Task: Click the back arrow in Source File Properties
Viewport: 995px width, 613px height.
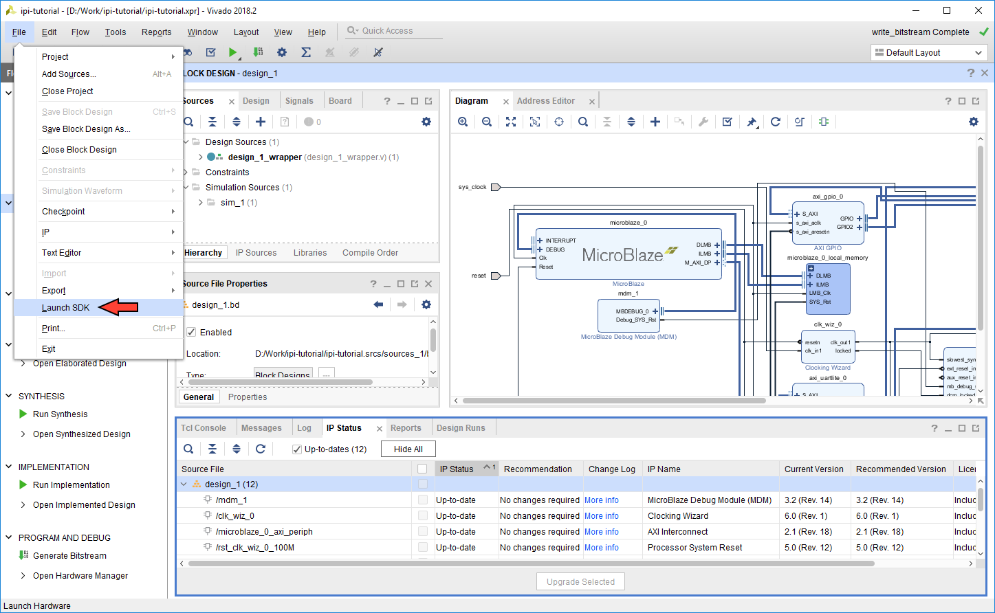Action: 378,304
